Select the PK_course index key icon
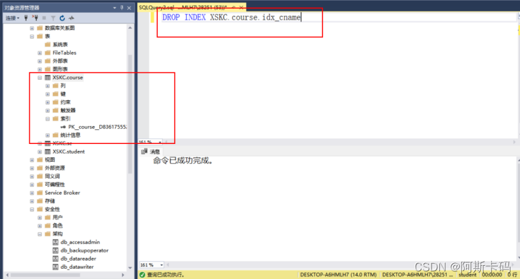The width and height of the screenshot is (520, 279). [x=63, y=127]
